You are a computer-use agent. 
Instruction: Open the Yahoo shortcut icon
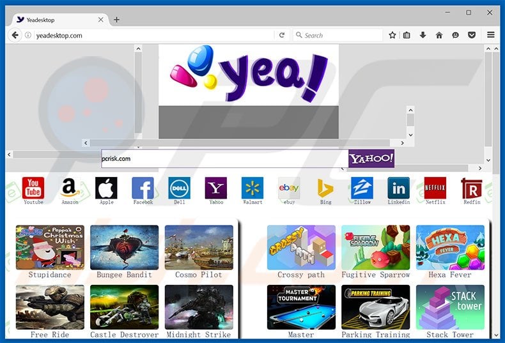coord(216,188)
